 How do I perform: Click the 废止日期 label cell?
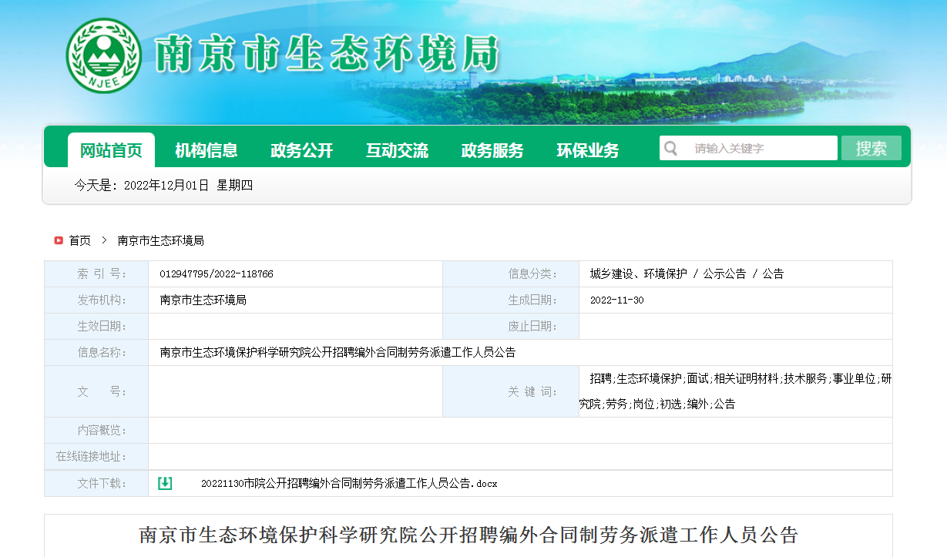coord(511,326)
